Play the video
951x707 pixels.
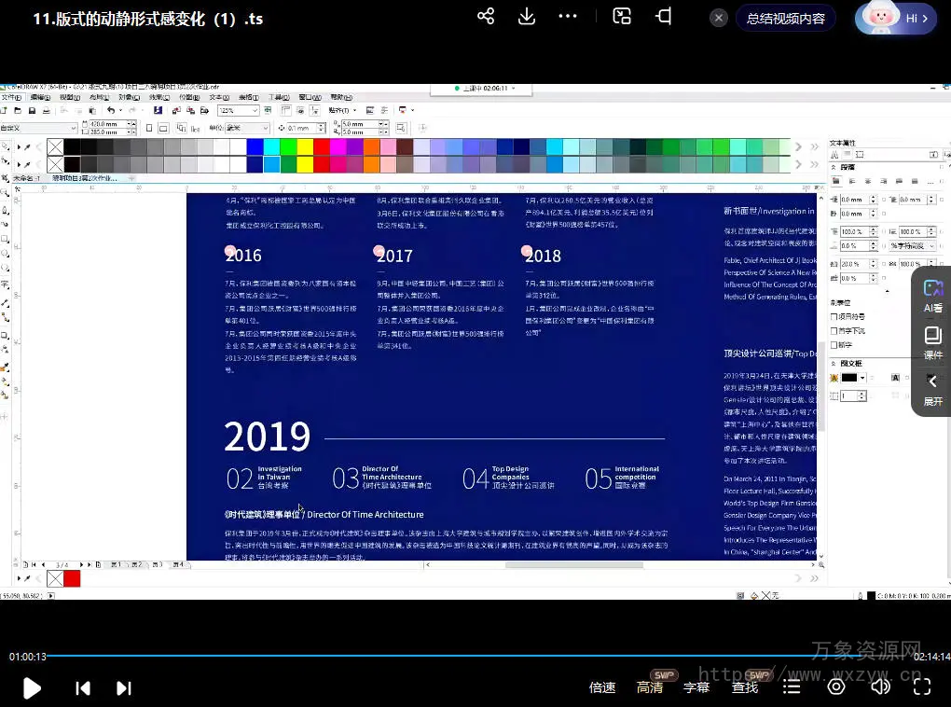coord(32,688)
